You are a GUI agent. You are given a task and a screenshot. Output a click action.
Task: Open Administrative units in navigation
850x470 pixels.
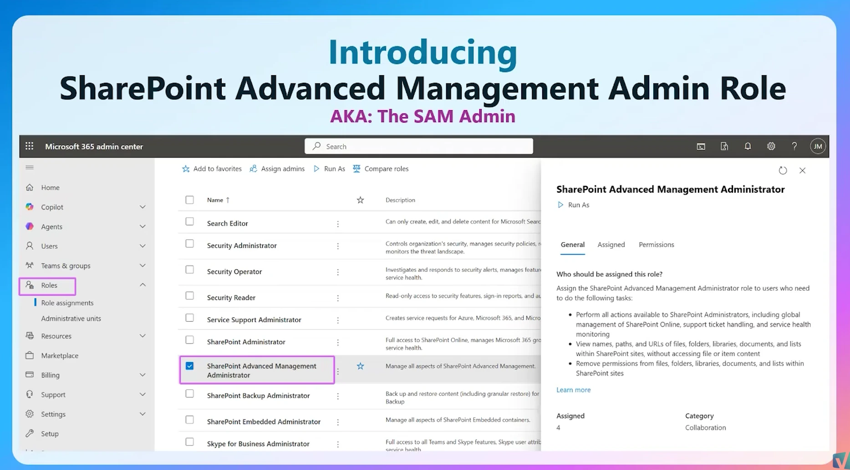pyautogui.click(x=71, y=318)
